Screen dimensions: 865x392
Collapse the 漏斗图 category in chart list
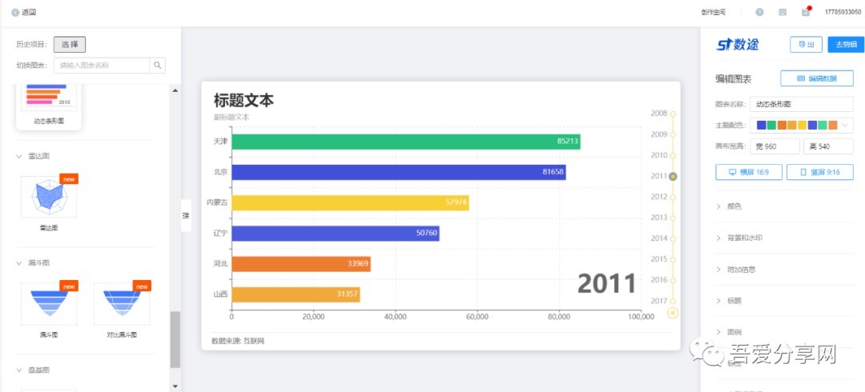pos(19,262)
